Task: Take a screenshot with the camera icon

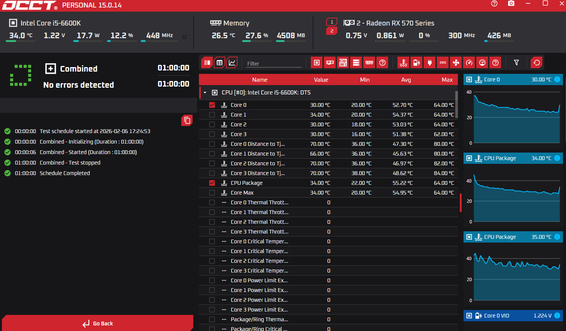Action: (x=511, y=3)
